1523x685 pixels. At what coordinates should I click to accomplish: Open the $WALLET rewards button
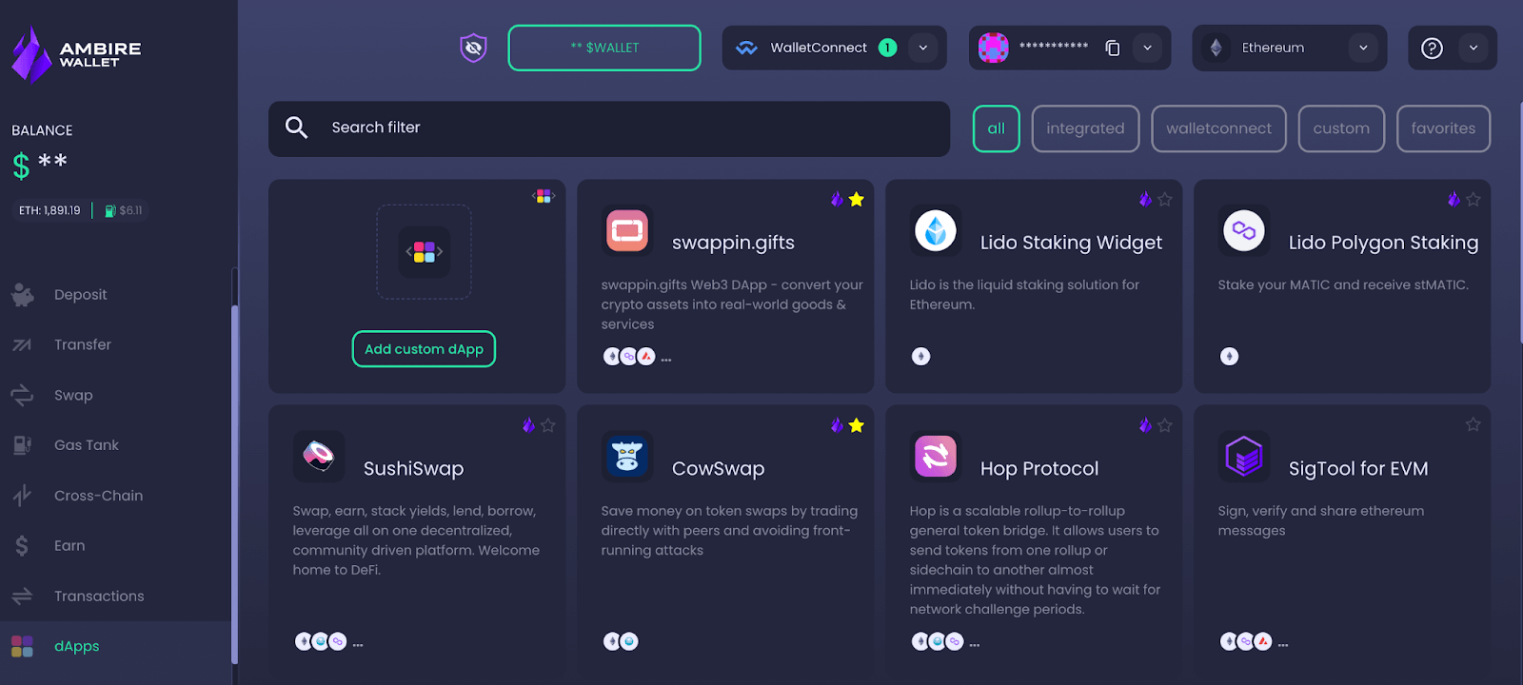[604, 48]
